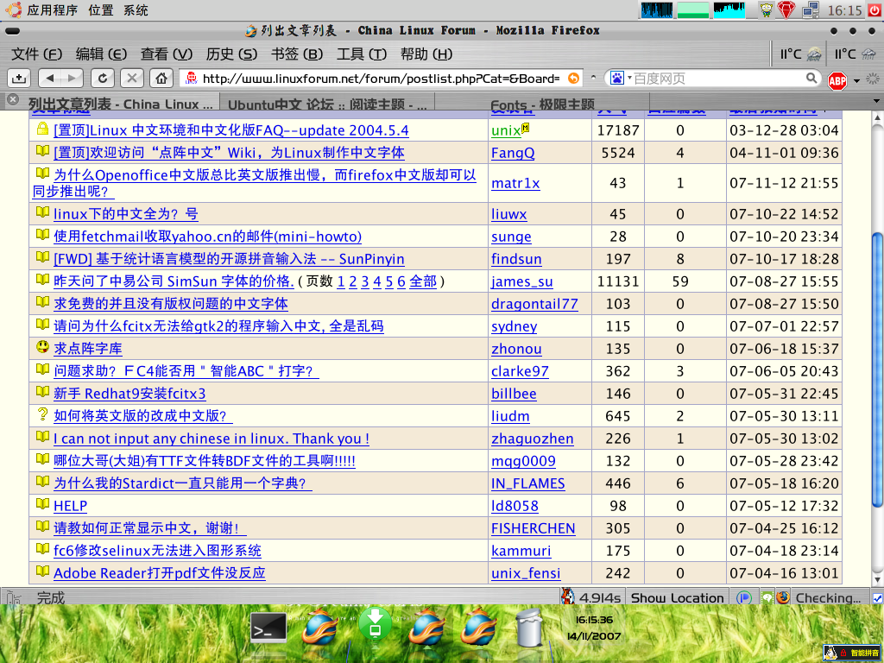Toggle the checkbox at status bar right end

(x=877, y=597)
